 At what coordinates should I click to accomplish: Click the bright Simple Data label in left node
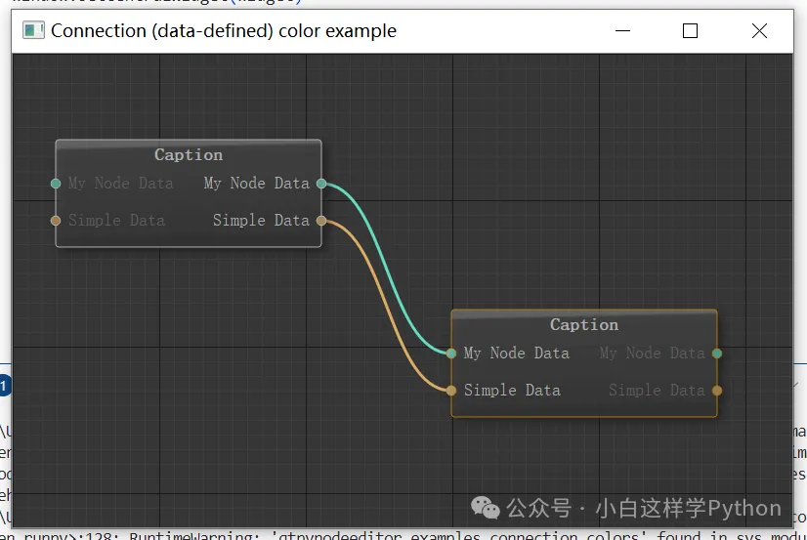(x=261, y=220)
